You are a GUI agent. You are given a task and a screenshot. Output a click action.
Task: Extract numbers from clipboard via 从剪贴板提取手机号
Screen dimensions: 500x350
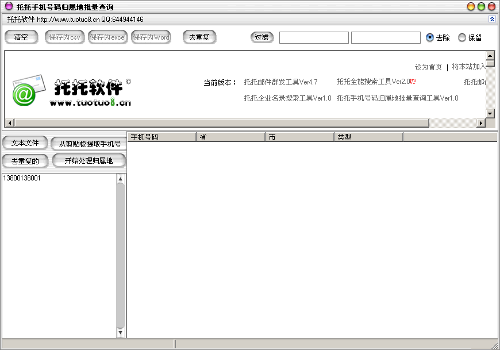pyautogui.click(x=89, y=143)
